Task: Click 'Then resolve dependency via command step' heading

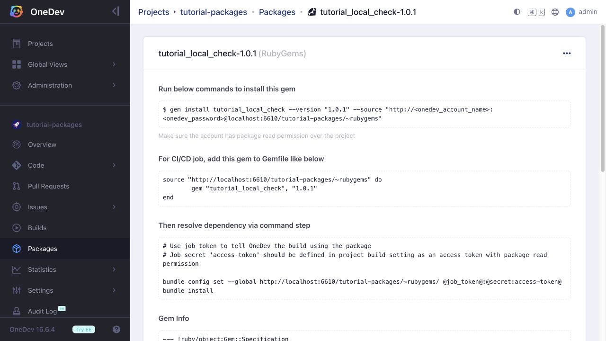Action: click(x=234, y=225)
